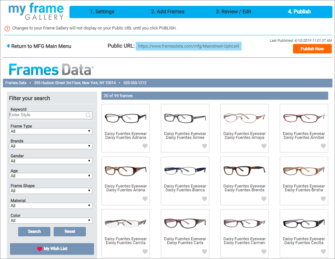335x259 pixels.
Task: Click heart icon under Daisy Fuentes Bianca
Action: pos(204,199)
